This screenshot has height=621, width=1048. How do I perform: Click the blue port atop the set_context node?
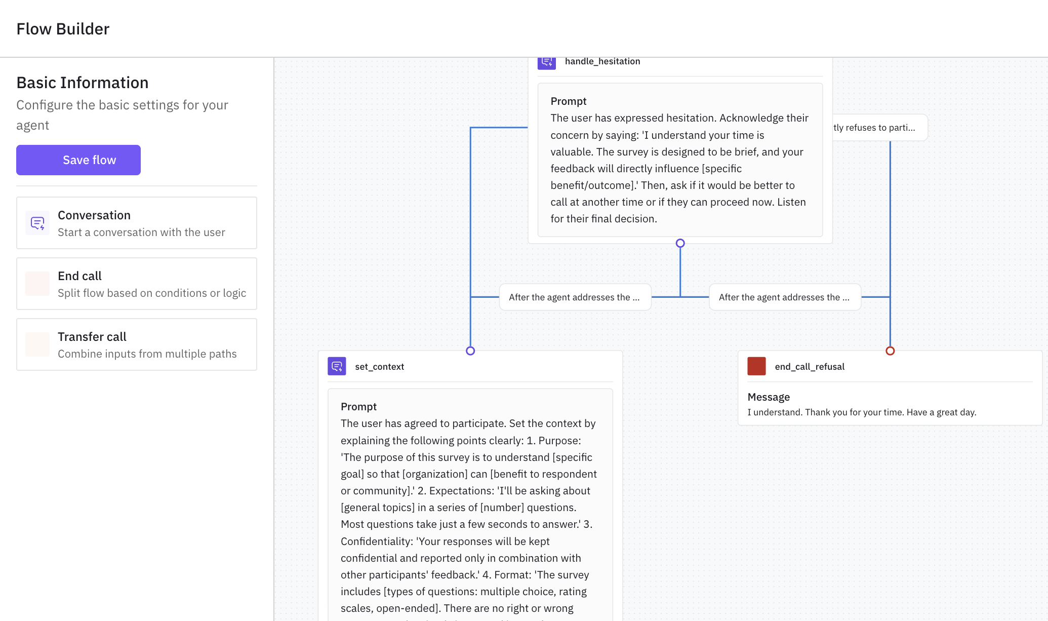point(470,350)
